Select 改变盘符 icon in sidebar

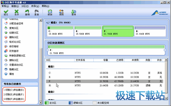pos(6,51)
